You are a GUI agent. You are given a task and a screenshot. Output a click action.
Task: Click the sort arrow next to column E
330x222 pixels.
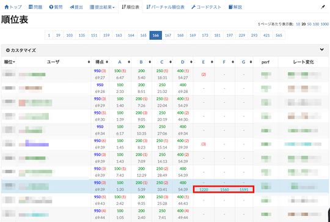[x=212, y=62]
